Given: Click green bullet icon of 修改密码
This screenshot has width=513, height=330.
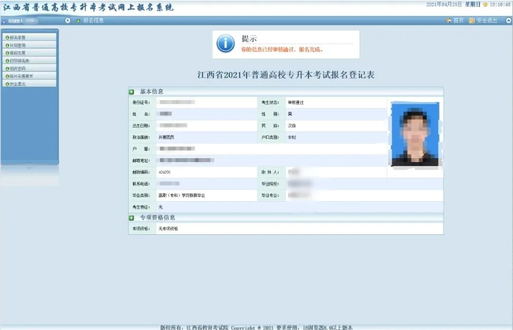Looking at the screenshot, I should pyautogui.click(x=7, y=68).
